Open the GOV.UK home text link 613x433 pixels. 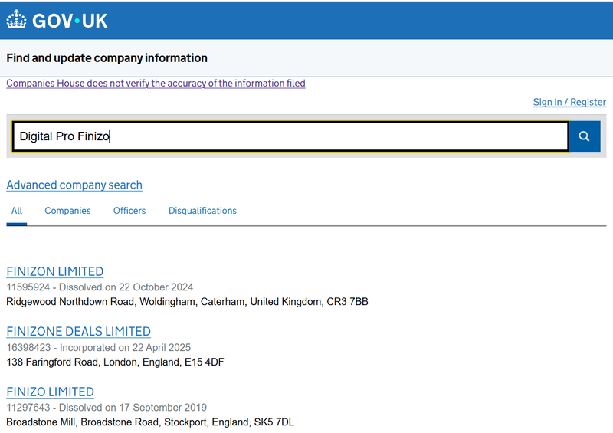[x=70, y=21]
